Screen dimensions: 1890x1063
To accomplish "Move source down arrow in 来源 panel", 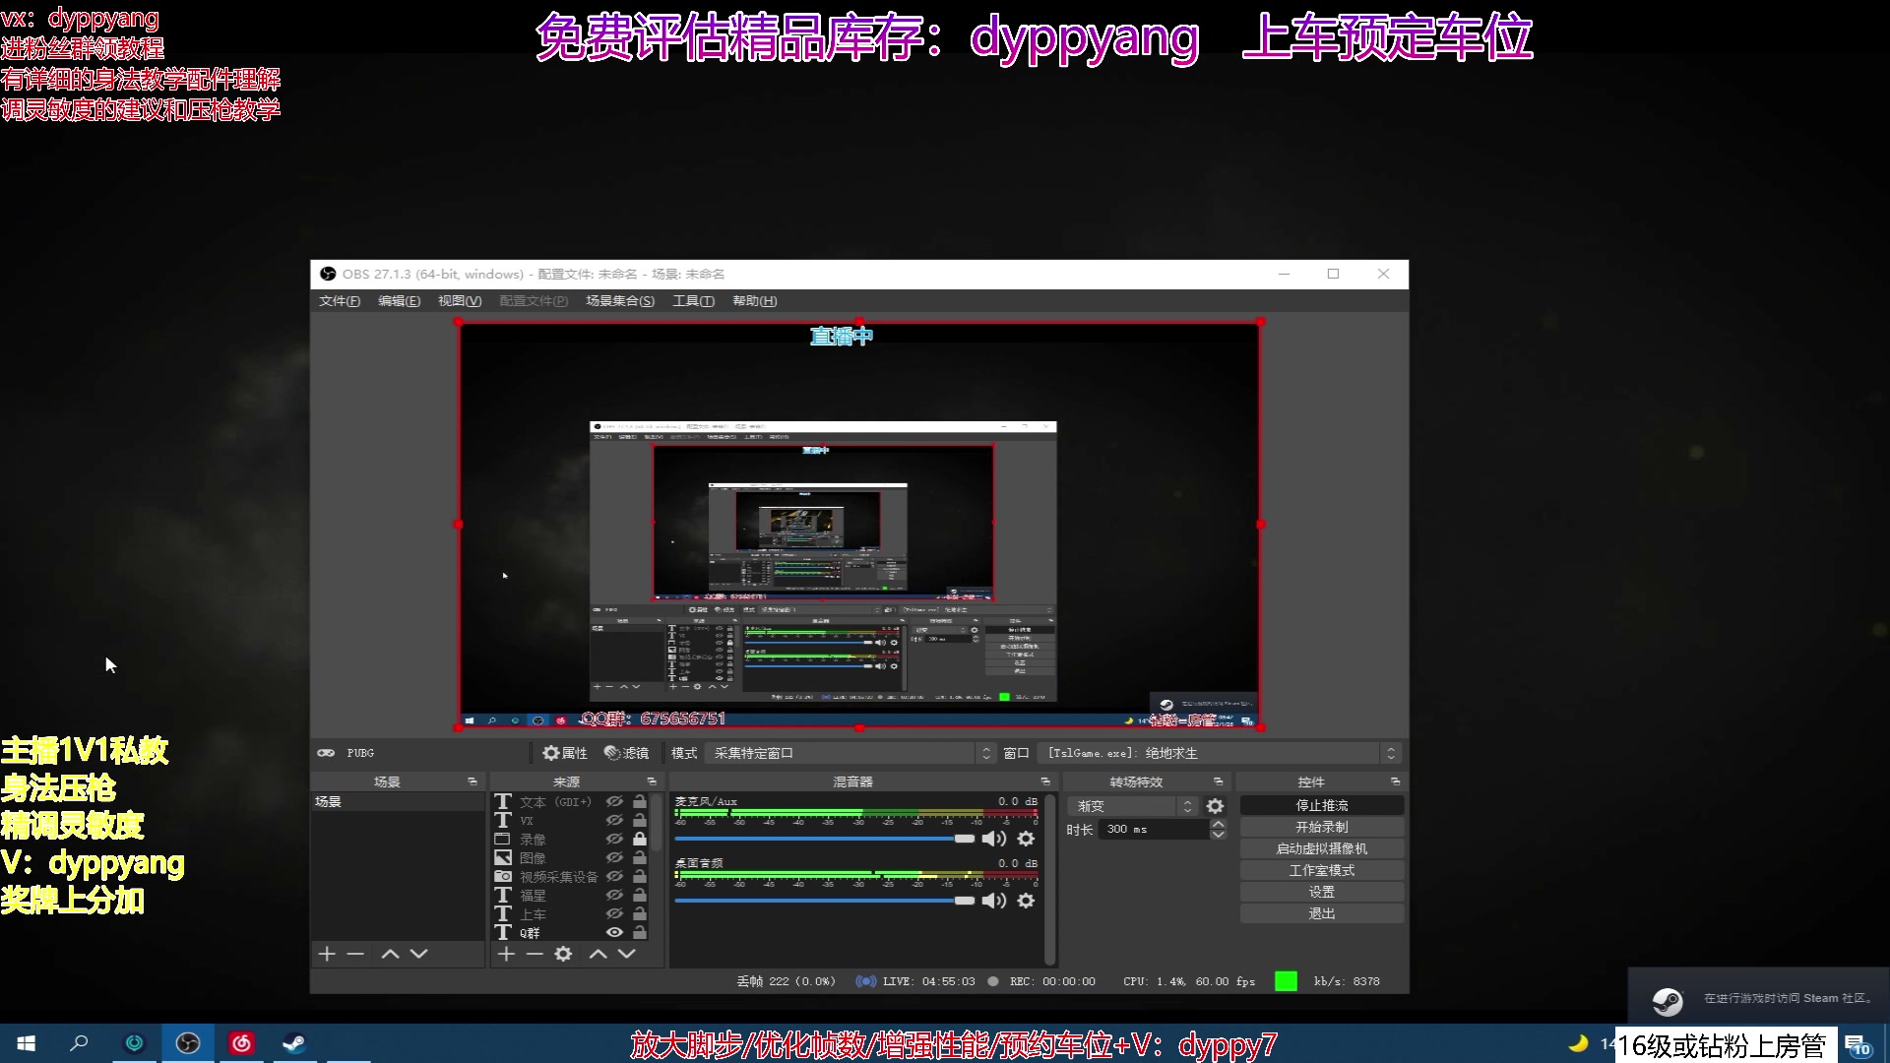I will pyautogui.click(x=626, y=954).
